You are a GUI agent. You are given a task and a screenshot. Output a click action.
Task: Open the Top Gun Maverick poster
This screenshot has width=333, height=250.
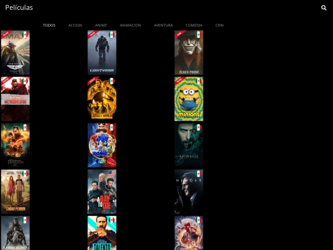[x=15, y=52]
